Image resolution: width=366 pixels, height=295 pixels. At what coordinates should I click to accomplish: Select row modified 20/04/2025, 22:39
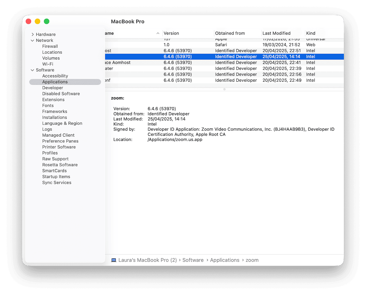(224, 69)
